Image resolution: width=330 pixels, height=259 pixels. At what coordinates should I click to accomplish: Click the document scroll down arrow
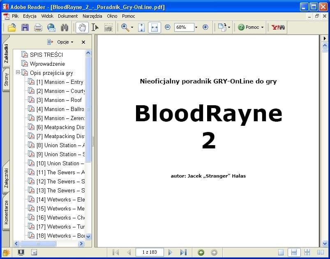click(x=325, y=244)
